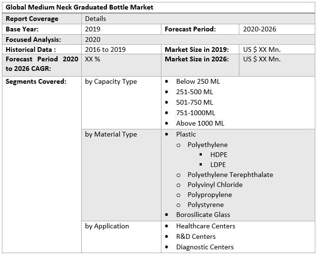Select the 'by Application' cell
Screen dimensions: 321x255
[x=107, y=226]
